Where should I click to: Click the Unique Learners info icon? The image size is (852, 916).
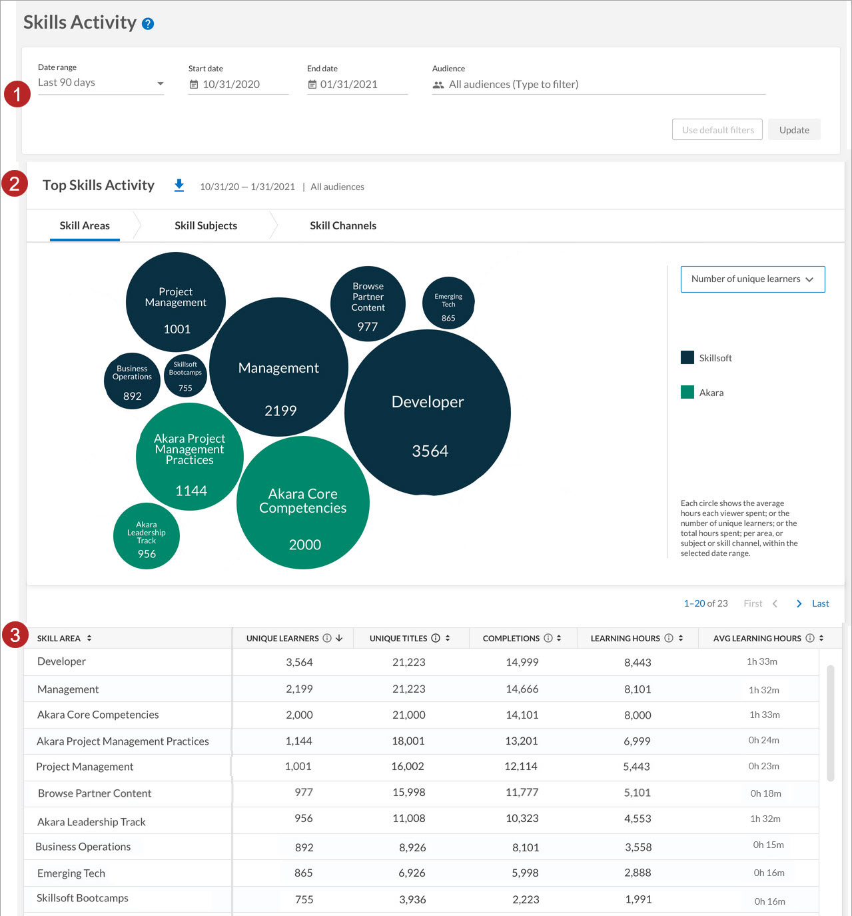tap(327, 638)
